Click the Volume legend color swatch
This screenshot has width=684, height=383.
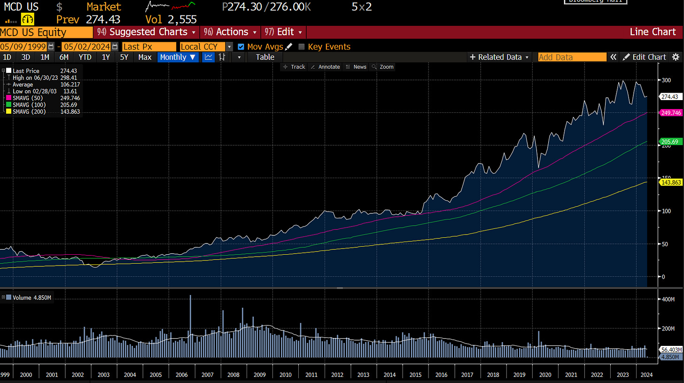[9, 297]
